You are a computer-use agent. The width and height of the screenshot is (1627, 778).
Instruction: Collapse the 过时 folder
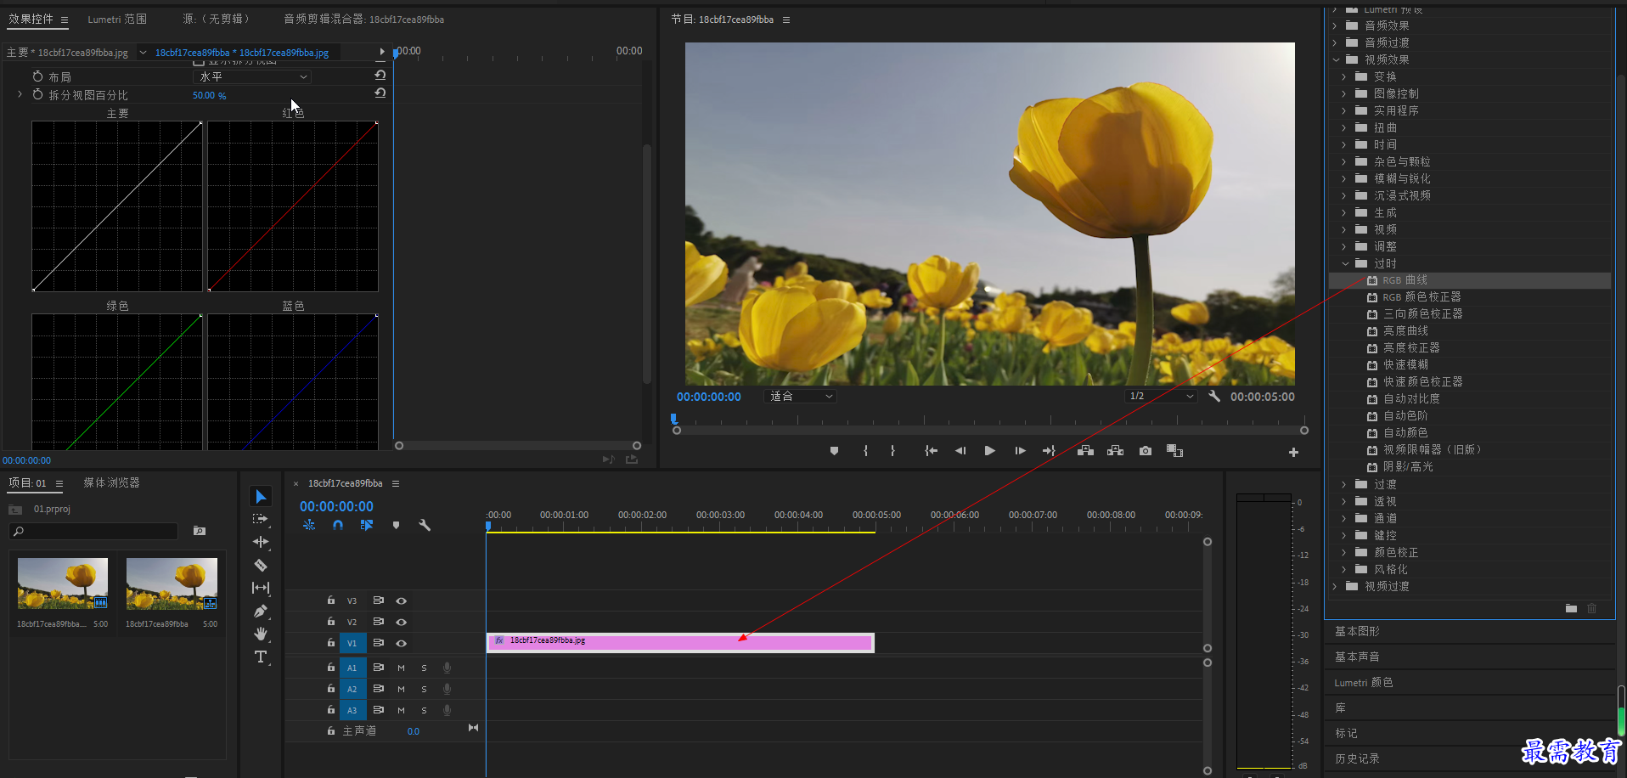coord(1345,263)
